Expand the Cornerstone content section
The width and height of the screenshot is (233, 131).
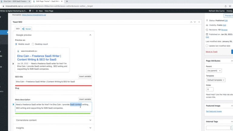(90, 120)
